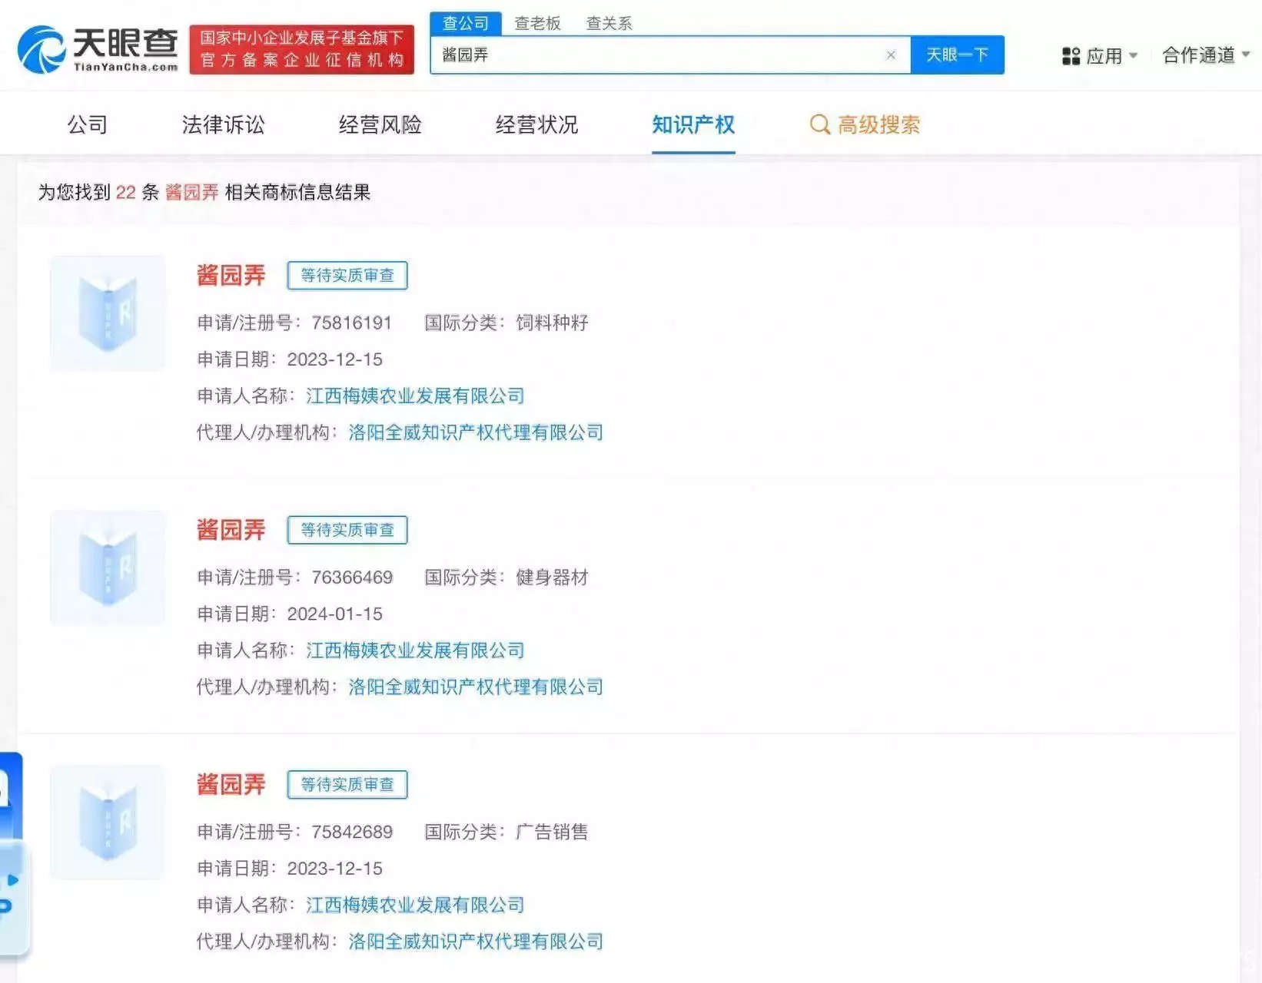Select the 知识产权 category tab
Viewport: 1262px width, 983px height.
click(x=693, y=124)
